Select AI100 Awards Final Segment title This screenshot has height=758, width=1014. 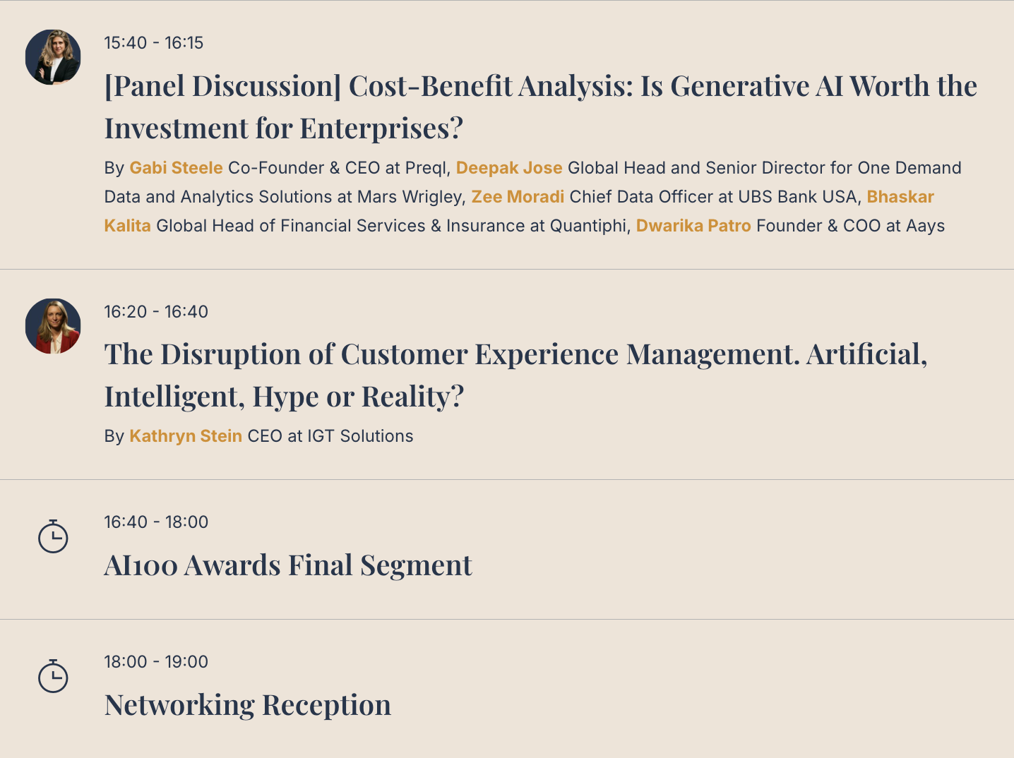pos(288,565)
